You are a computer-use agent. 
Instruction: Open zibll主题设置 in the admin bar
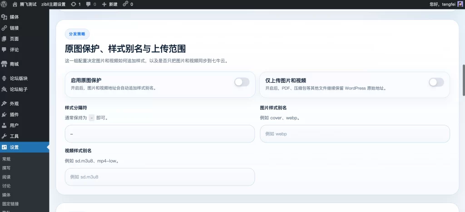[x=54, y=4]
